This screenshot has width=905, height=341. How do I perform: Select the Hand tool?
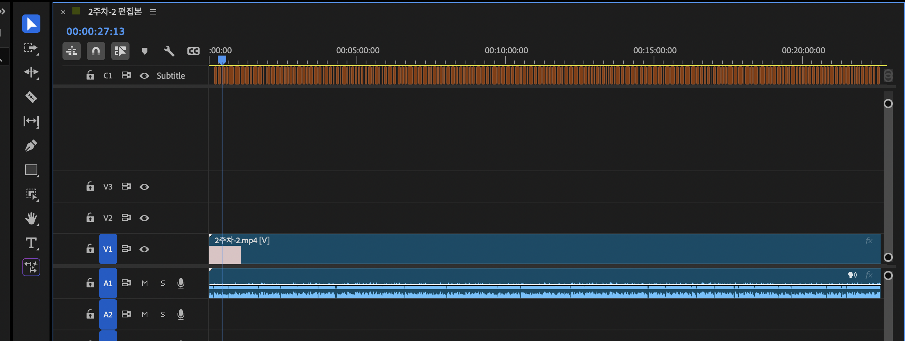pos(32,218)
